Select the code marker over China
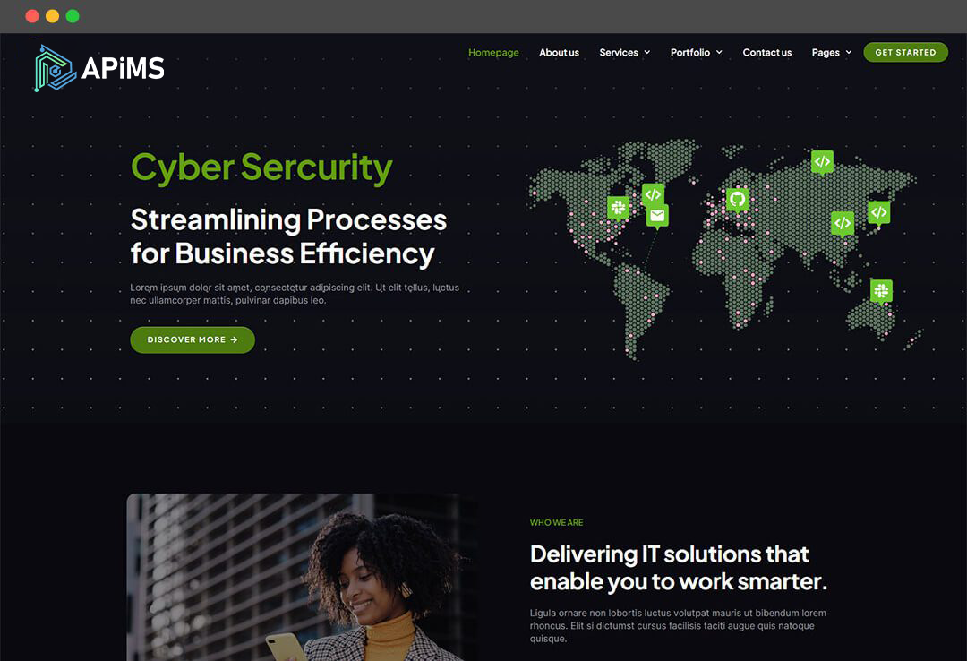The height and width of the screenshot is (661, 967). click(843, 224)
